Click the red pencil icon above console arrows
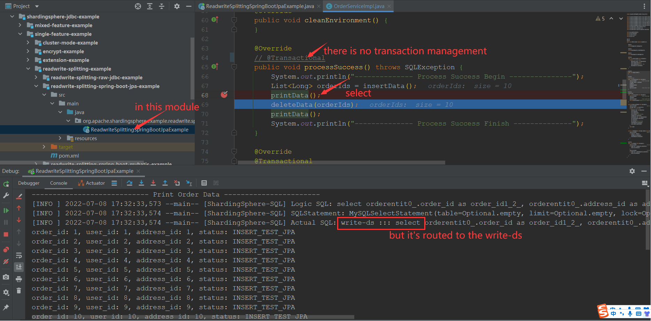The width and height of the screenshot is (651, 321). coord(19,196)
